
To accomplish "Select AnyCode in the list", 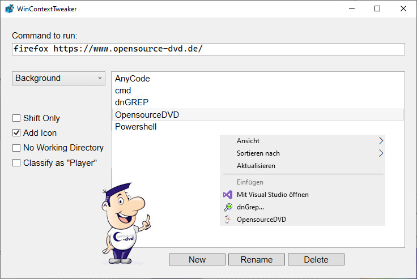I will (x=132, y=79).
